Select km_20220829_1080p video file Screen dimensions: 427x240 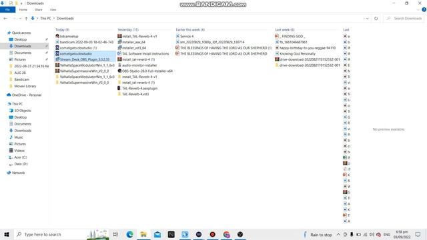coord(212,42)
